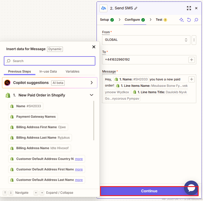
Task: Expand Copilot suggestions chevron
Action: 92,83
